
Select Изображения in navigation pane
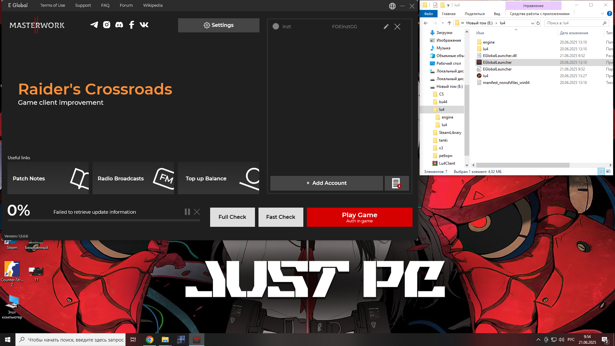(x=448, y=40)
